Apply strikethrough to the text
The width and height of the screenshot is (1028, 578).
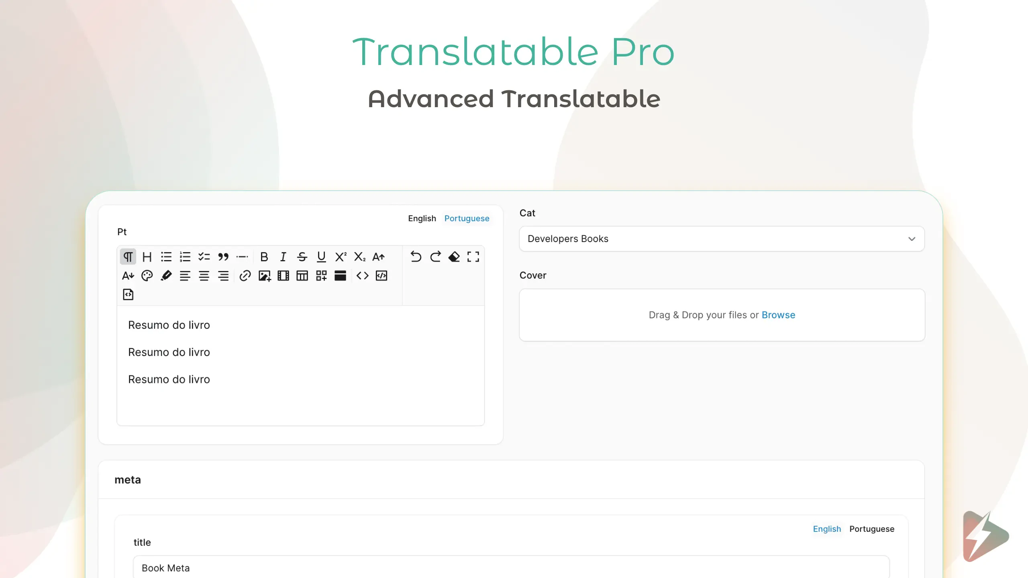click(302, 257)
